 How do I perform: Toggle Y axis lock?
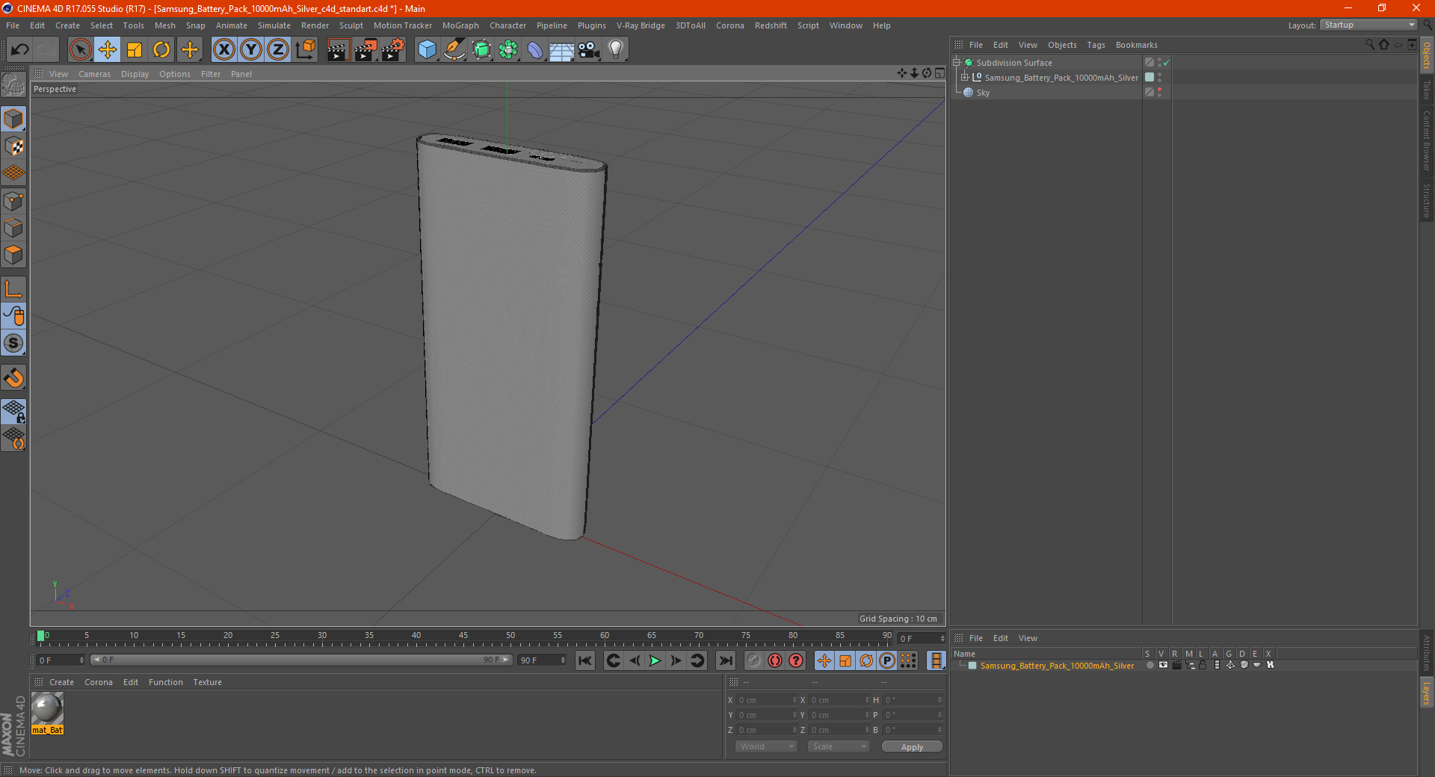coord(251,50)
